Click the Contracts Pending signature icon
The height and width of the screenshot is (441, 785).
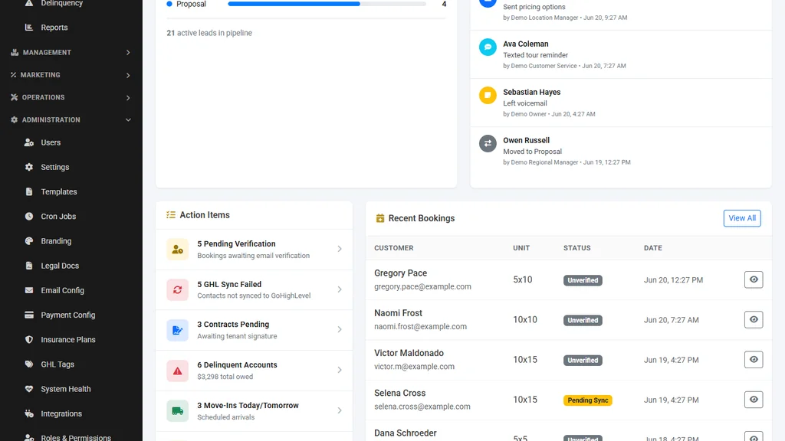pyautogui.click(x=177, y=330)
